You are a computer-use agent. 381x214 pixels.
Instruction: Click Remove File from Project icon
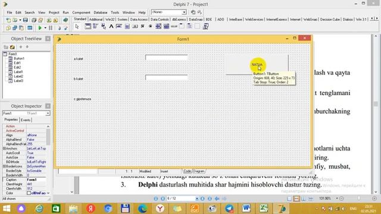coord(55,20)
